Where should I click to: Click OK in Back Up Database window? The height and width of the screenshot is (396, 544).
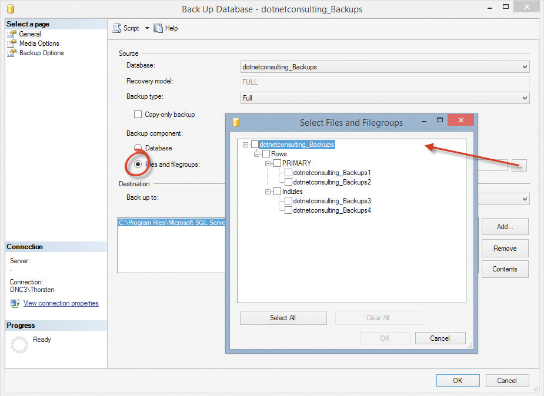click(458, 380)
